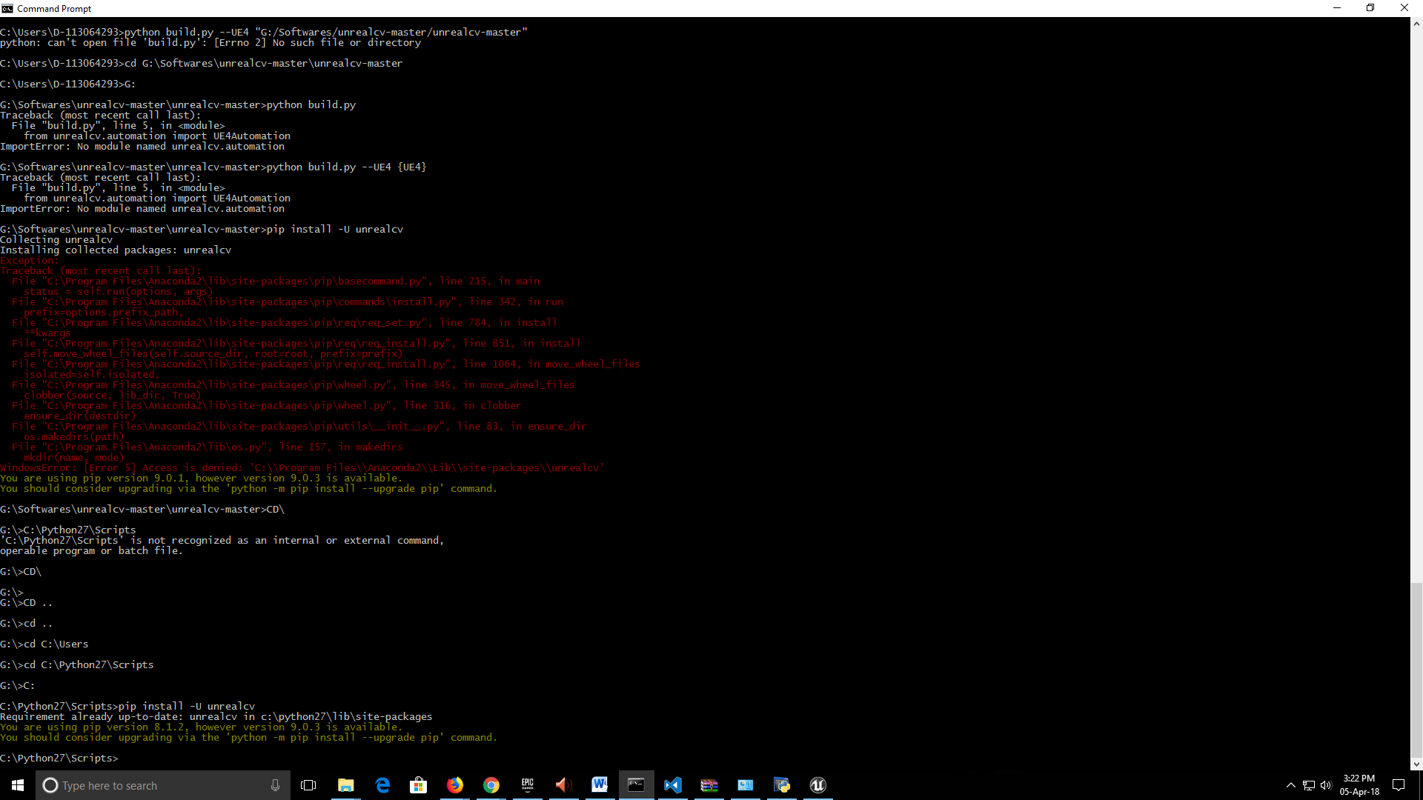Open the Action Center notification panel
Viewport: 1423px width, 800px height.
[1399, 785]
